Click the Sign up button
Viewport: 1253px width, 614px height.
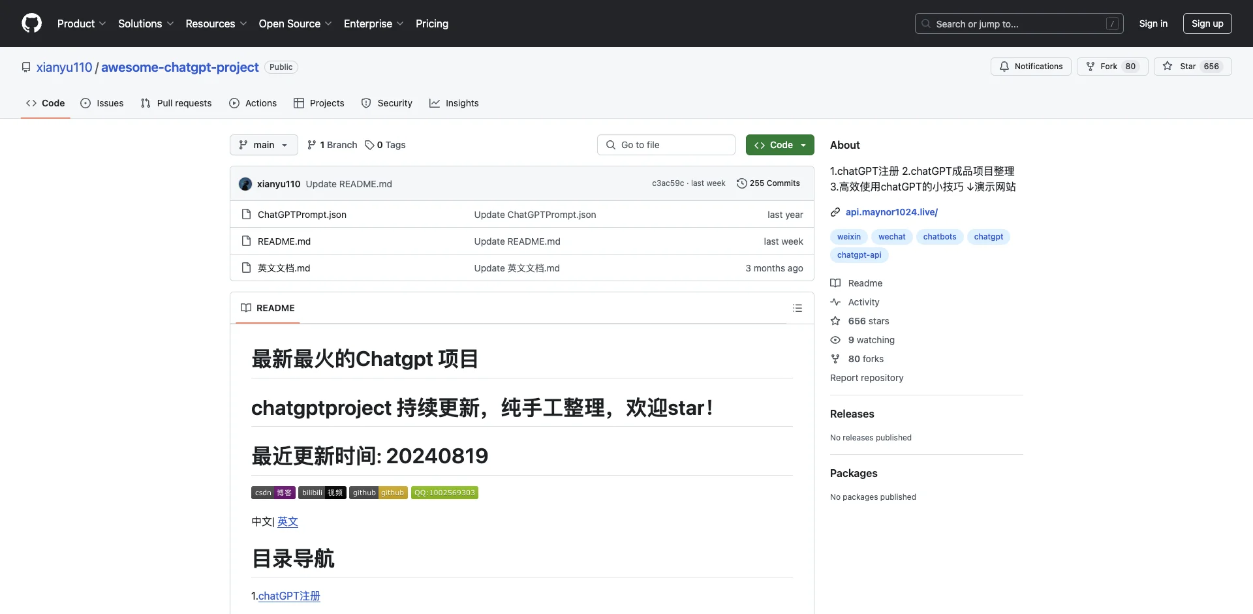click(1207, 23)
